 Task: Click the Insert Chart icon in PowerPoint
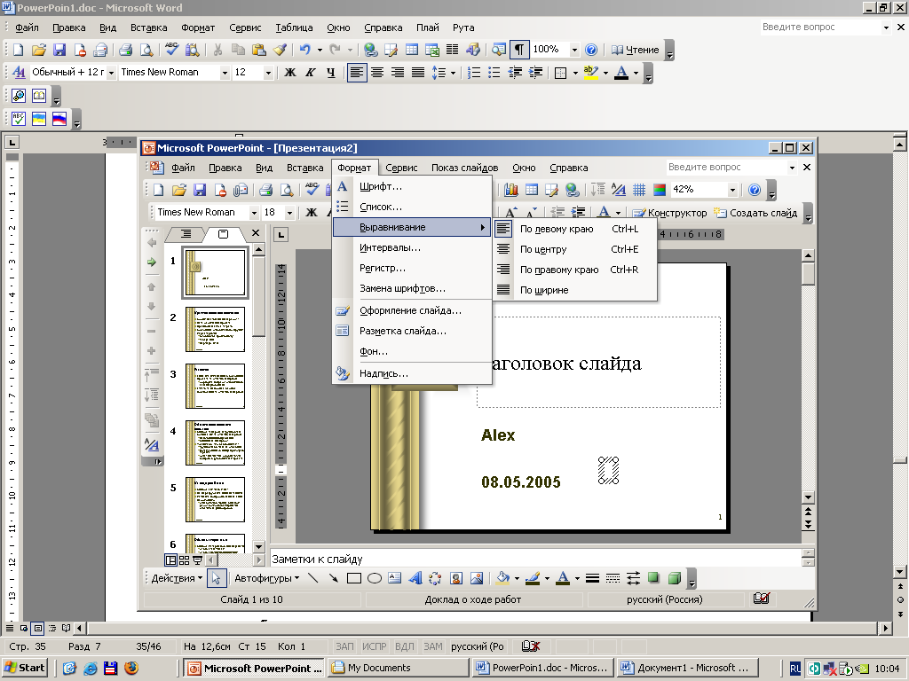[511, 190]
